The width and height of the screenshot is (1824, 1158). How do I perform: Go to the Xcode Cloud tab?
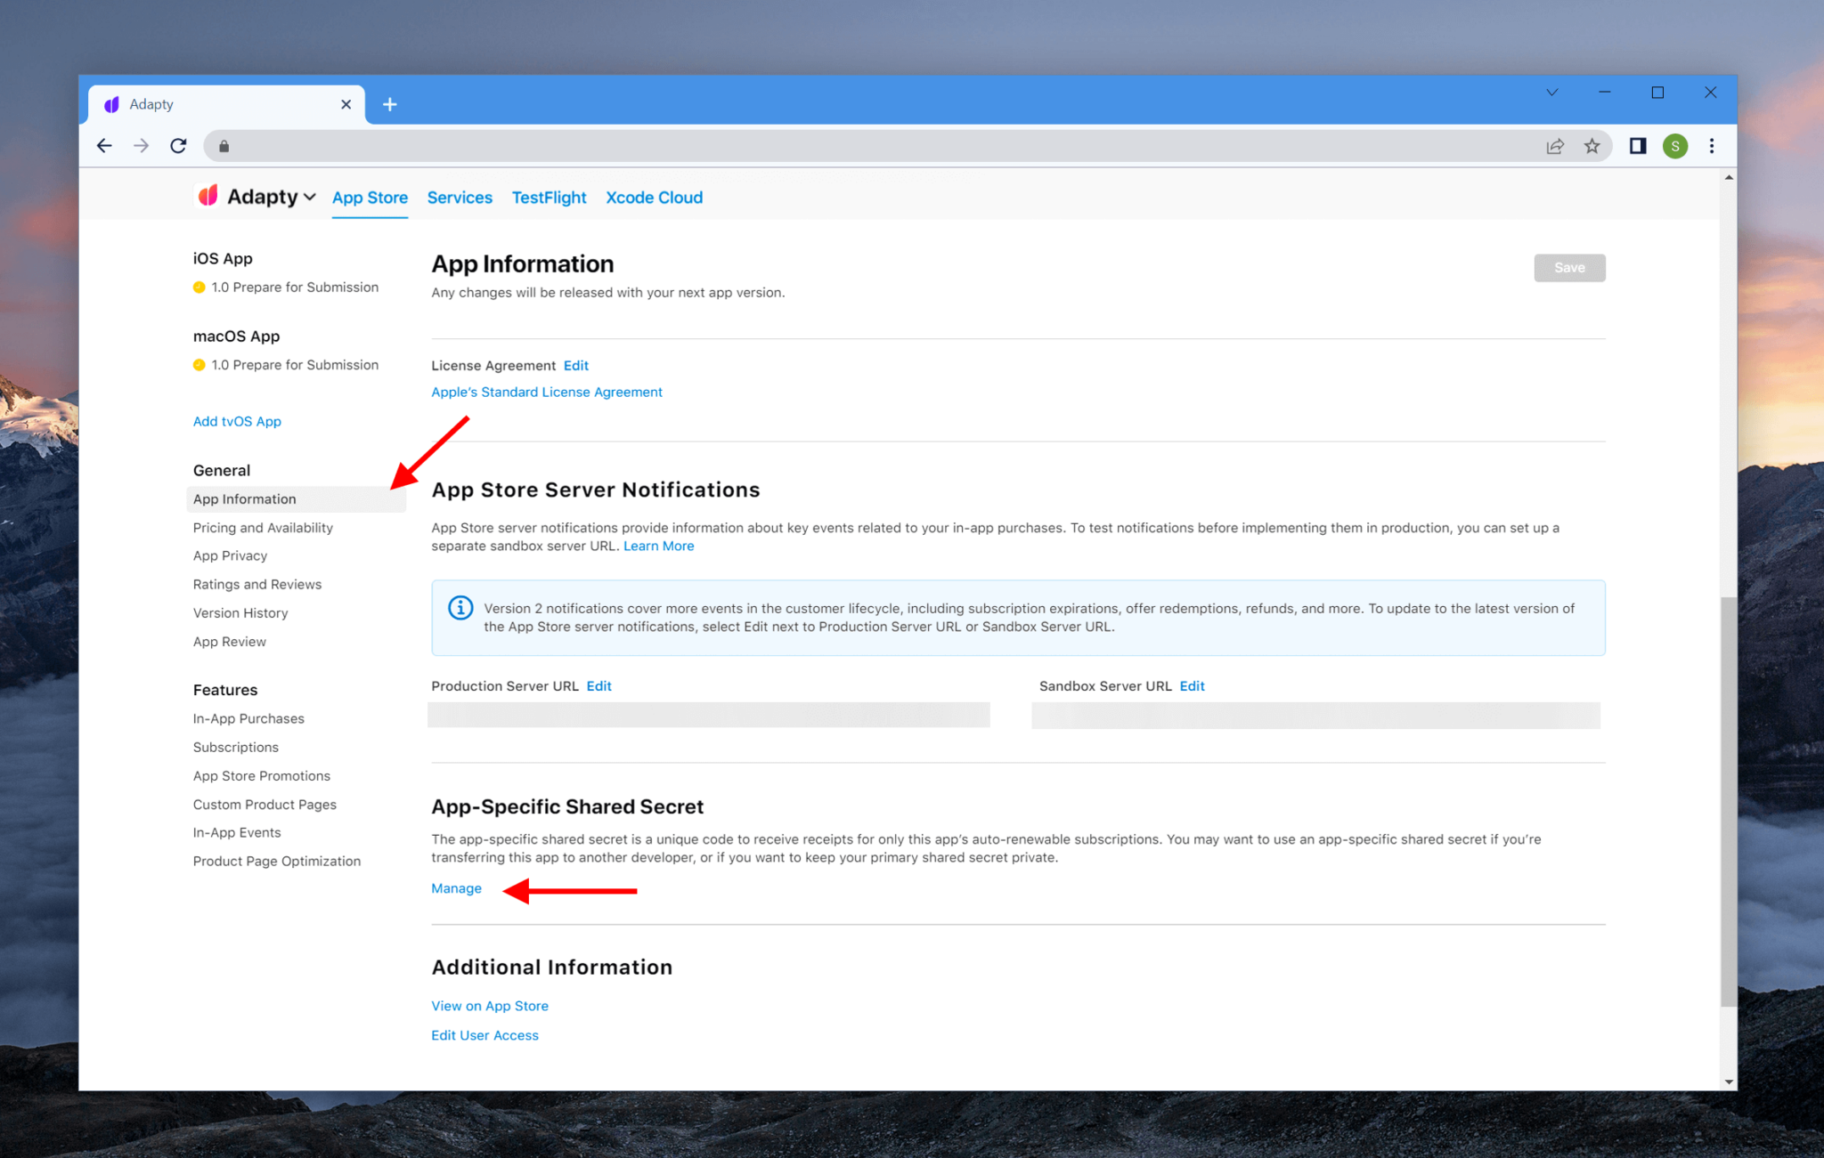click(654, 198)
